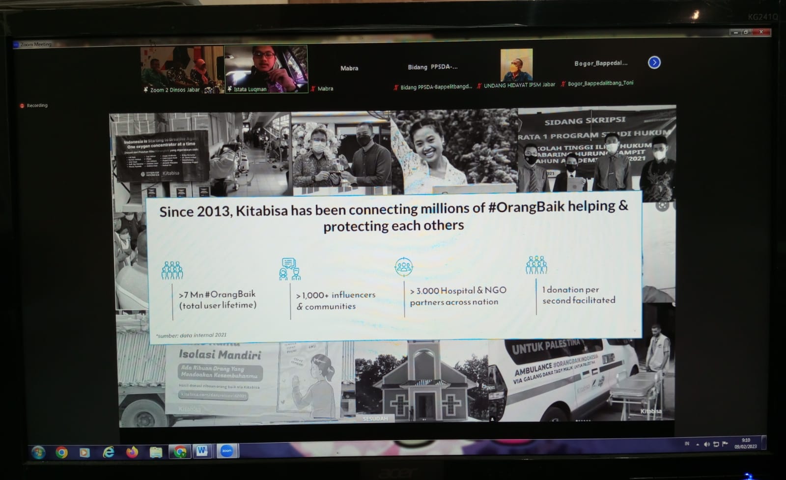Open the Action Center flag icon

pos(725,444)
